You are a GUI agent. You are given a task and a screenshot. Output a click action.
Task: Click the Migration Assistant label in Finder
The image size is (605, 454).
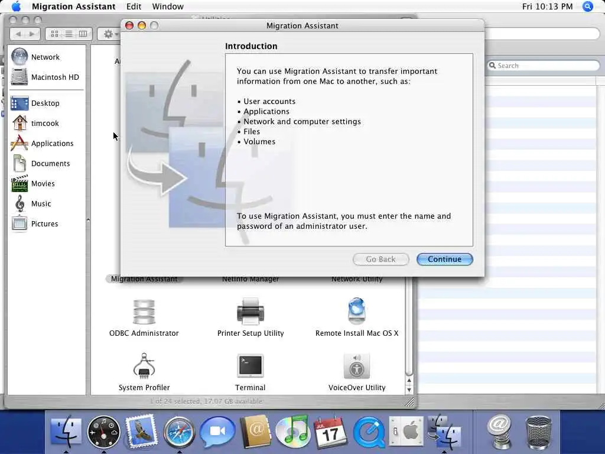pyautogui.click(x=144, y=279)
